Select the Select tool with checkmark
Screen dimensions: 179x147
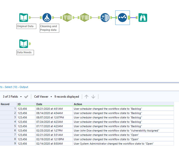point(122,18)
